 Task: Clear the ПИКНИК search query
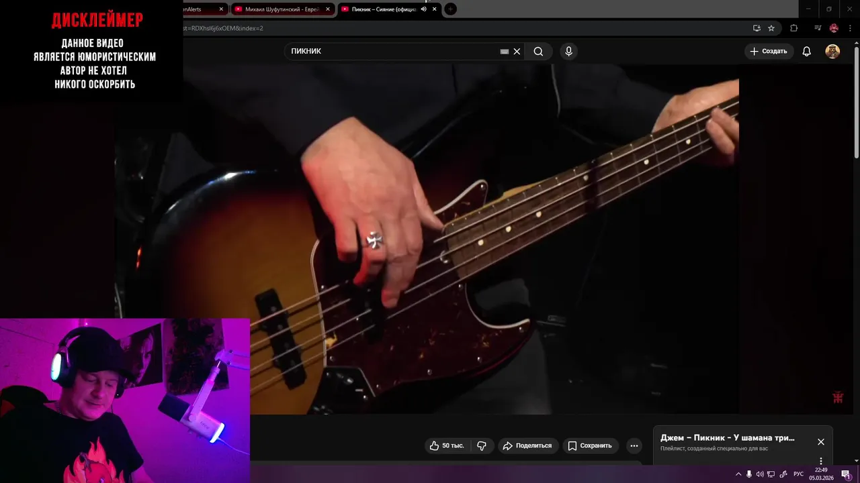click(x=517, y=52)
